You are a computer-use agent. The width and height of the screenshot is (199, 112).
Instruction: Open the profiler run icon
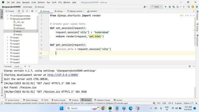pos(178,7)
